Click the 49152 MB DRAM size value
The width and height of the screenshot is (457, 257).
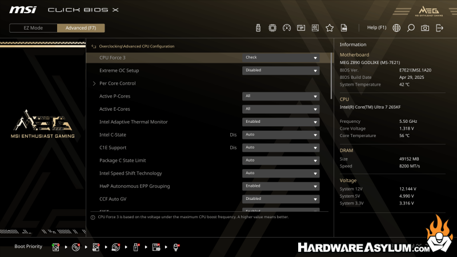(409, 159)
